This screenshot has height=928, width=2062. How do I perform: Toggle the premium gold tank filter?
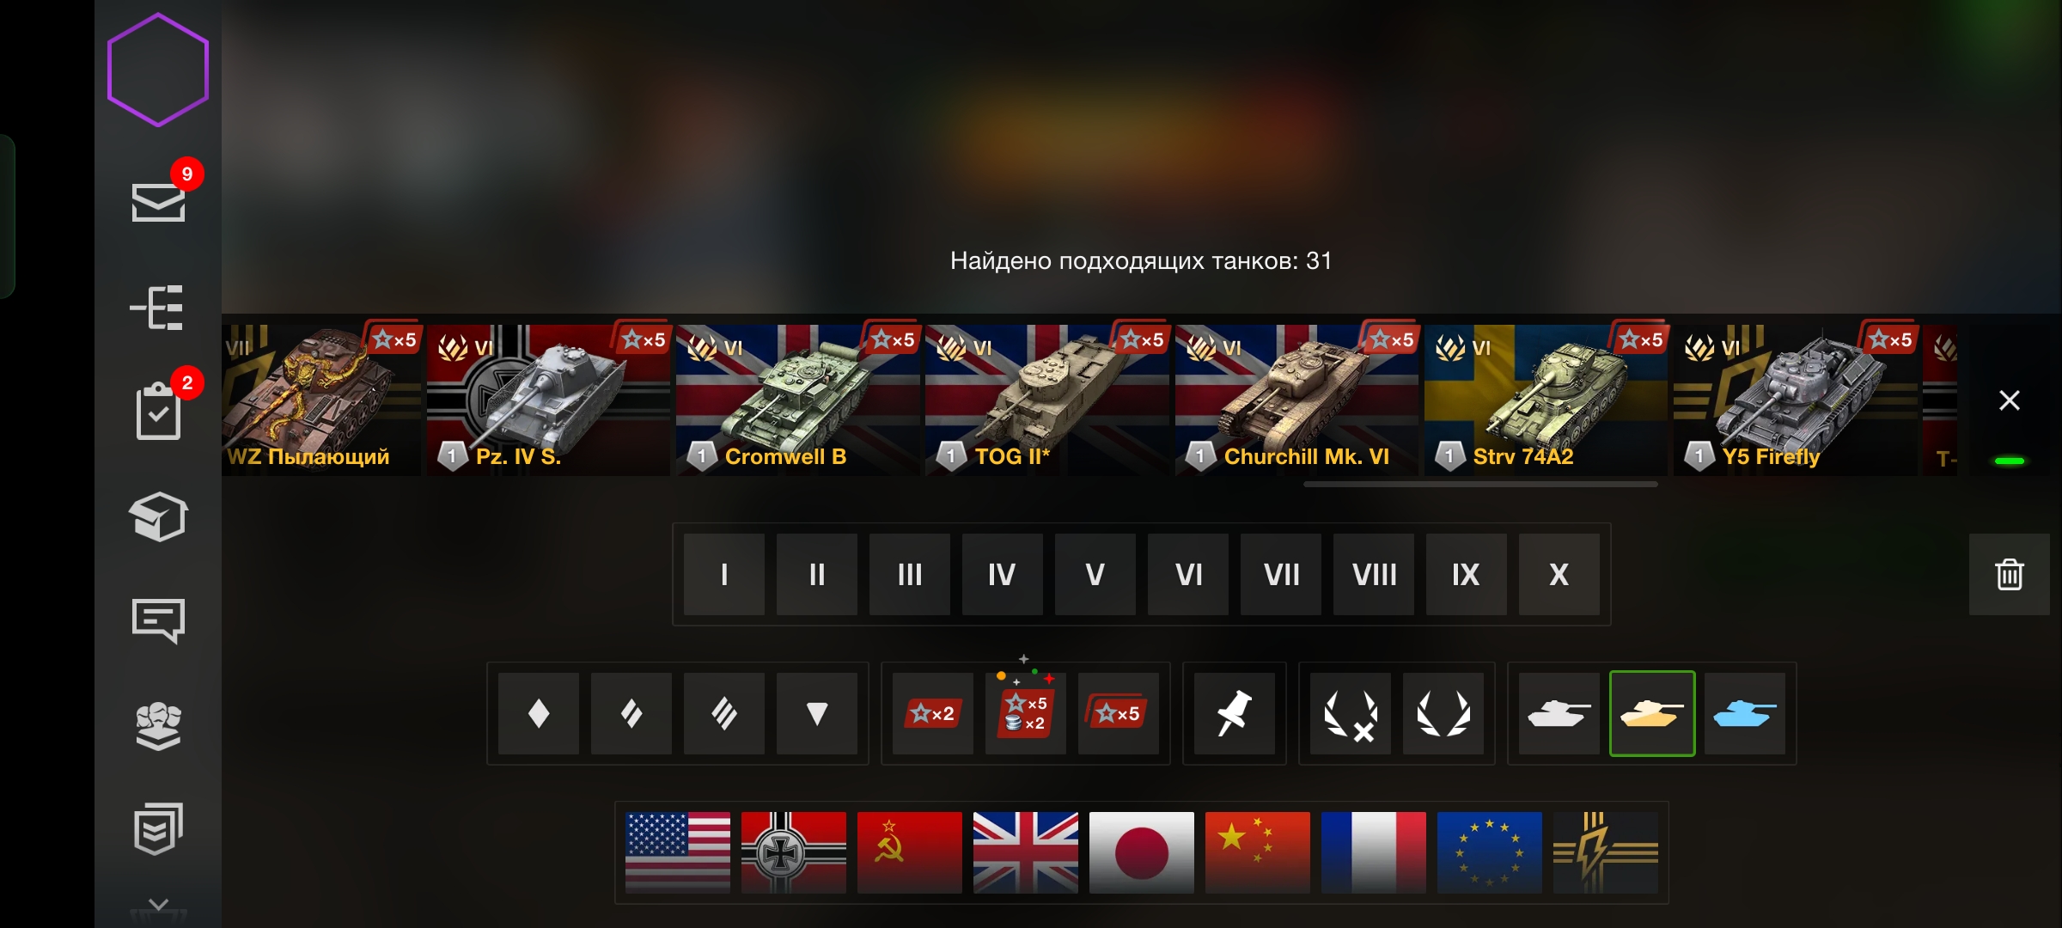tap(1651, 713)
